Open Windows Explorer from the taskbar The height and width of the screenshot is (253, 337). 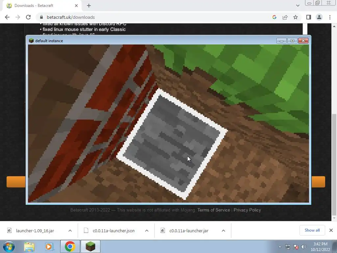pos(29,247)
